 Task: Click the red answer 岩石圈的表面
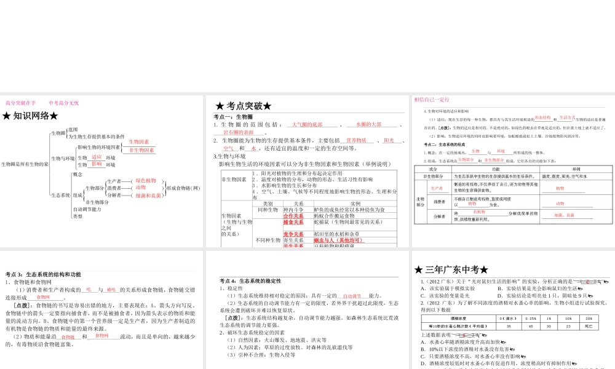click(239, 133)
